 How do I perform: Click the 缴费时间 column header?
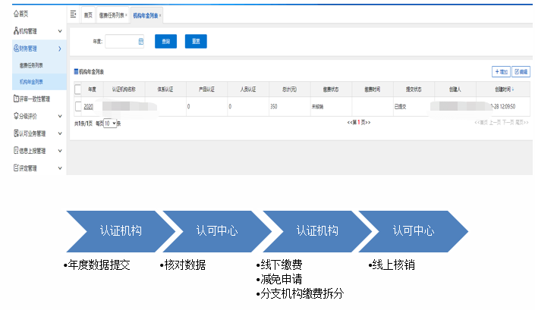(373, 89)
